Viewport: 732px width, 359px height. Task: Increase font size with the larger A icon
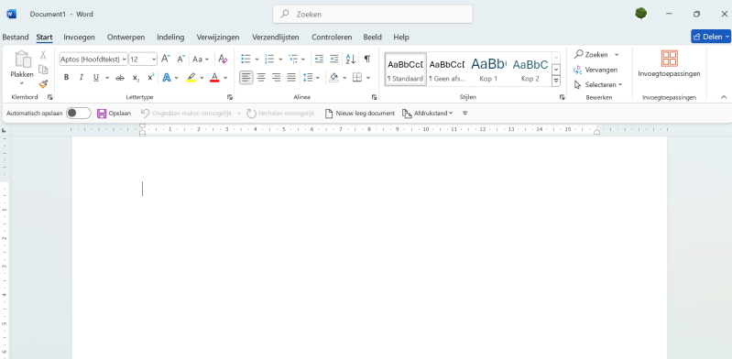tap(166, 59)
